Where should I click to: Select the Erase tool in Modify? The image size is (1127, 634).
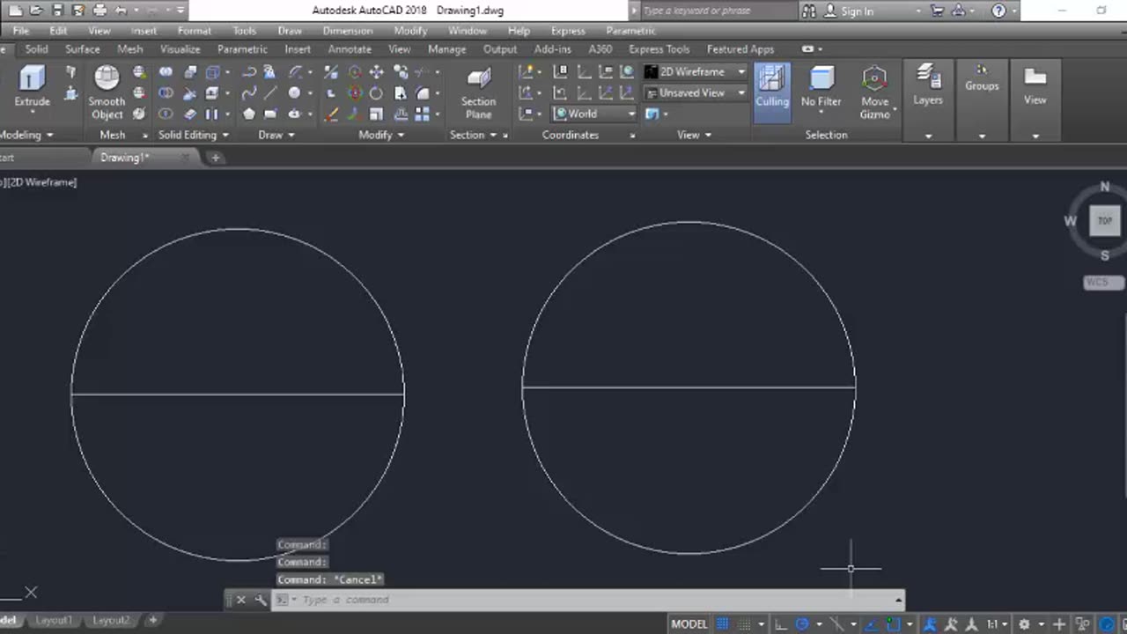click(331, 114)
